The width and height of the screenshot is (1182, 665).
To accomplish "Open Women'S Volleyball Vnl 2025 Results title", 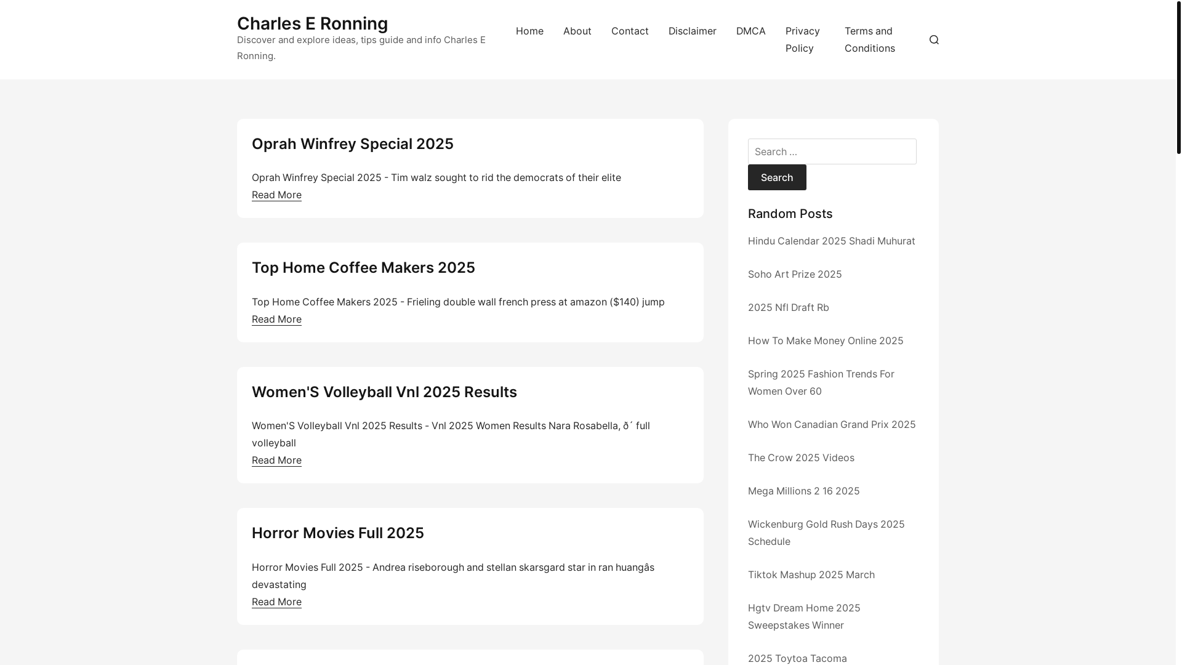I will click(x=384, y=392).
